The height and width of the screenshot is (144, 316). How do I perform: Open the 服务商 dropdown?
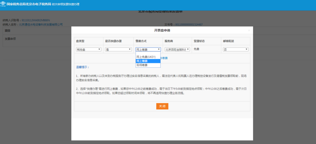click(177, 50)
